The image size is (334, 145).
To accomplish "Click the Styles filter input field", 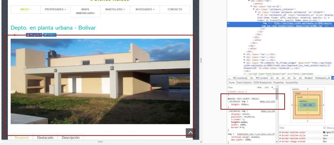I will tap(241, 87).
